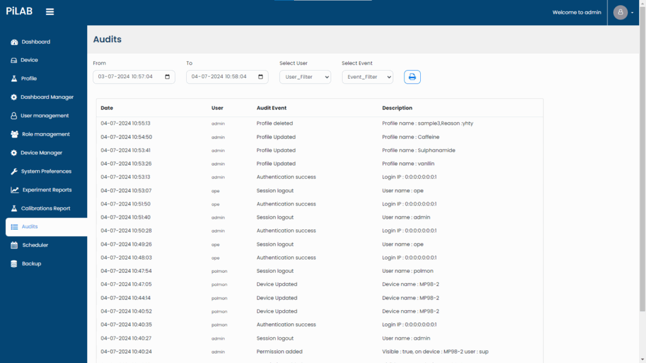This screenshot has width=646, height=363.
Task: Expand the User_Filter dropdown
Action: (x=305, y=77)
